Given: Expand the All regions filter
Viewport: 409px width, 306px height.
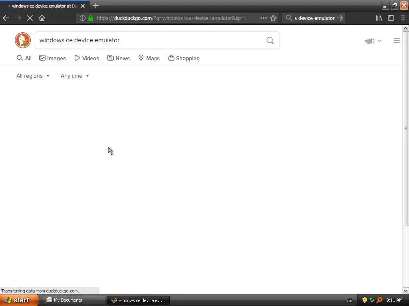Looking at the screenshot, I should point(33,76).
